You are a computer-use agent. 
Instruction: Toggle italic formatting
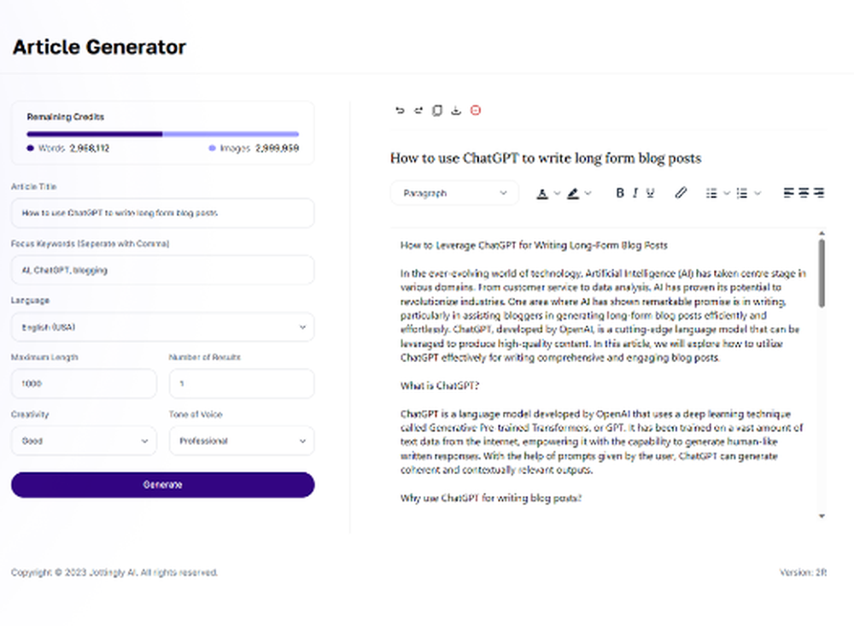[635, 193]
